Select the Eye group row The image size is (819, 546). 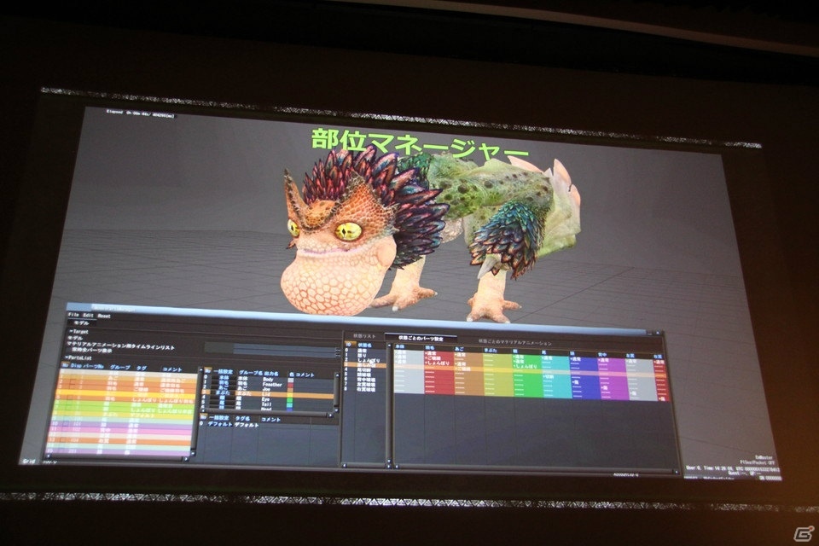pyautogui.click(x=267, y=399)
